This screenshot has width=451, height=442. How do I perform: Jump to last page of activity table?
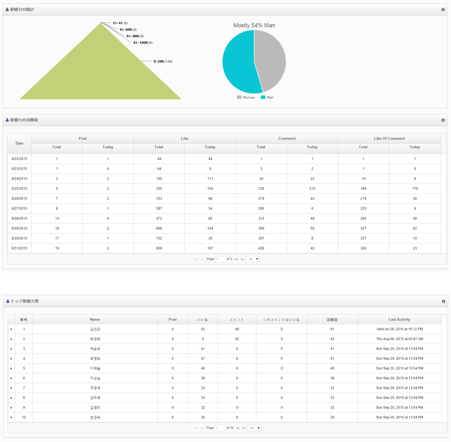pos(242,259)
